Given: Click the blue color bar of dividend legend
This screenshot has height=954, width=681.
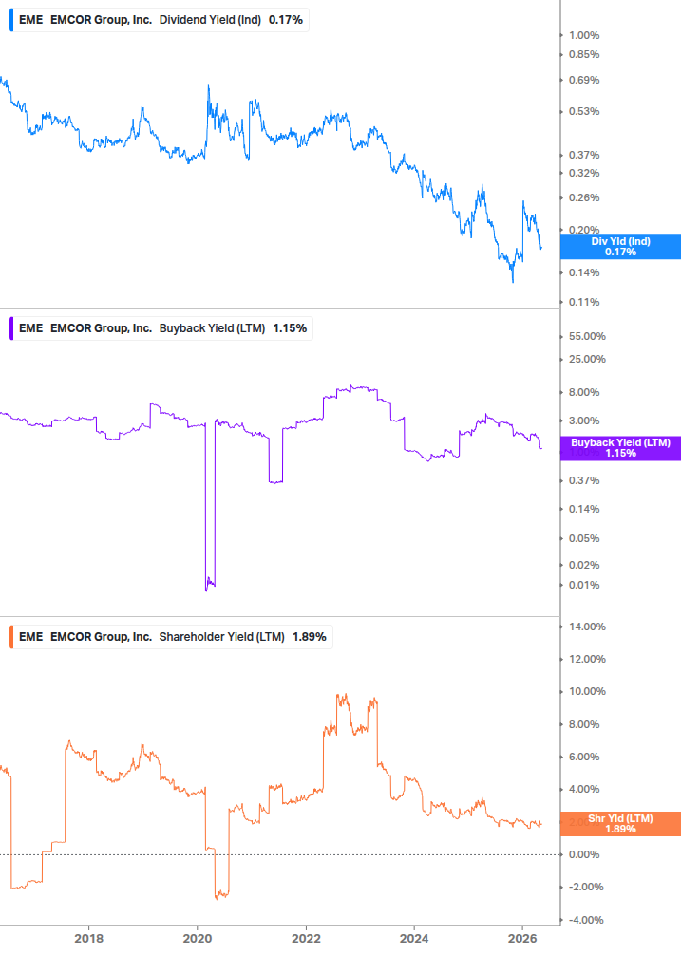Looking at the screenshot, I should (11, 20).
